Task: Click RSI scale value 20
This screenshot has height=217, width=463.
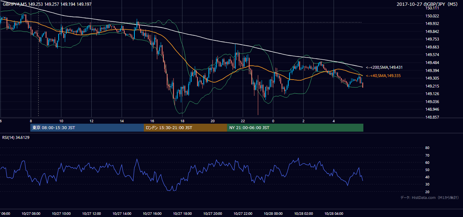Action: point(427,192)
